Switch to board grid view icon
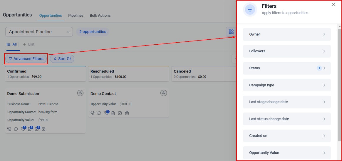The height and width of the screenshot is (161, 342). tap(231, 32)
